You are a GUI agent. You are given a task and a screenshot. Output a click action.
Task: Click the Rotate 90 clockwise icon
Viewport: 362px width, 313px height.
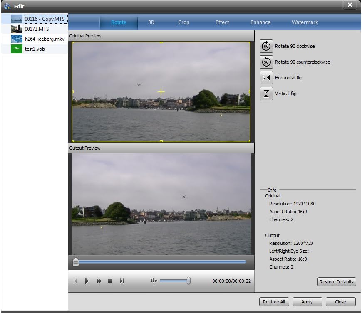(x=266, y=46)
